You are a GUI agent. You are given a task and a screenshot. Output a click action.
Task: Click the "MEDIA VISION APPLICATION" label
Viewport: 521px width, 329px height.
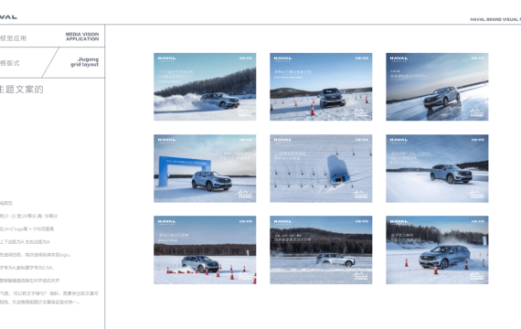tap(82, 37)
